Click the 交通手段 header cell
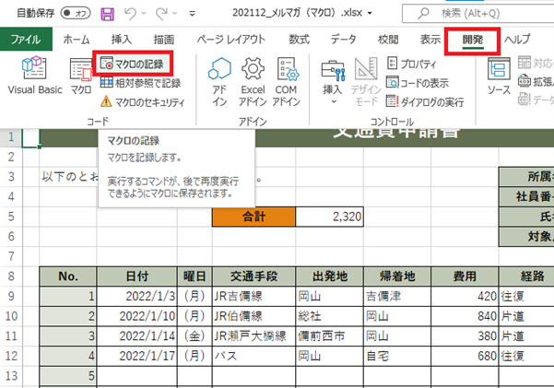This screenshot has width=554, height=388. click(x=253, y=276)
